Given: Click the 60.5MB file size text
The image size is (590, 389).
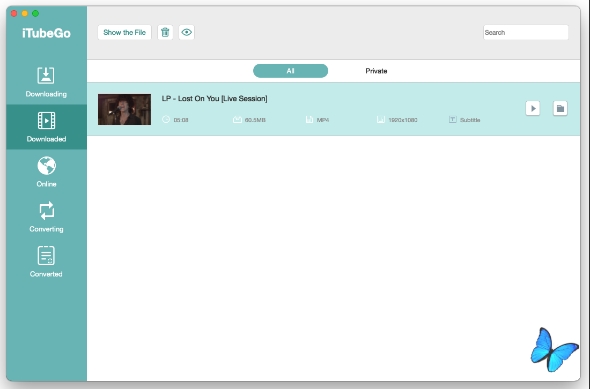Looking at the screenshot, I should pyautogui.click(x=255, y=120).
